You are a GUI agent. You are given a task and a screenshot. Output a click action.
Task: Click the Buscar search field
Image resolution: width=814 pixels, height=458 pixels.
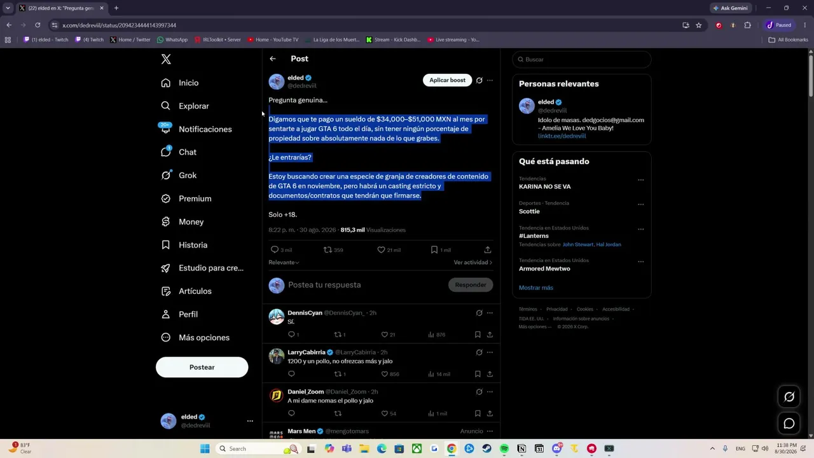point(581,59)
